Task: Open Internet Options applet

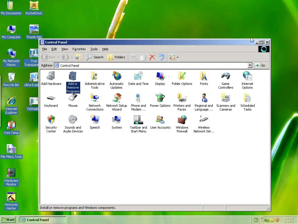Action: (x=247, y=80)
